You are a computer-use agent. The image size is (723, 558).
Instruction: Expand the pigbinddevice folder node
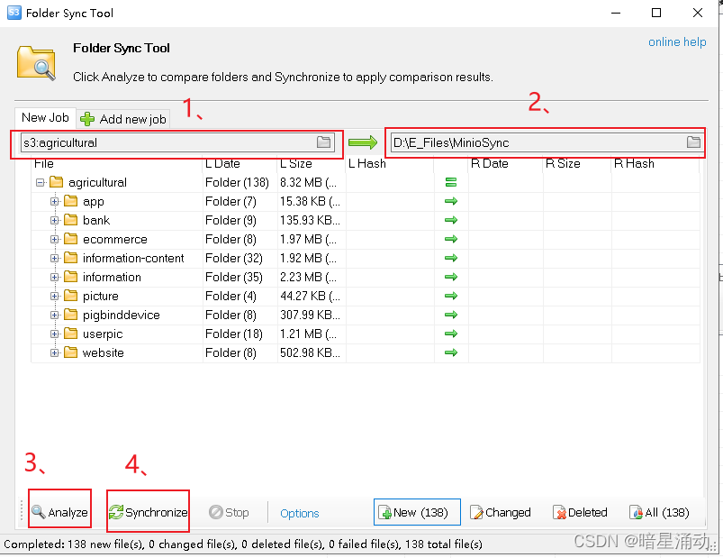(55, 315)
